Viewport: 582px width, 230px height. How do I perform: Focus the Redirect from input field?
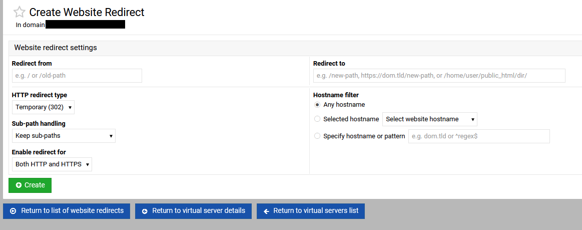click(77, 76)
